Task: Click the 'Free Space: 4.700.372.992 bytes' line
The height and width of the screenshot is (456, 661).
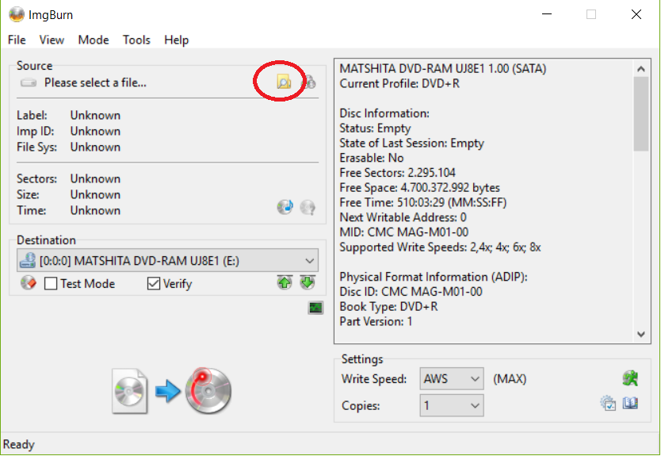Action: point(420,187)
